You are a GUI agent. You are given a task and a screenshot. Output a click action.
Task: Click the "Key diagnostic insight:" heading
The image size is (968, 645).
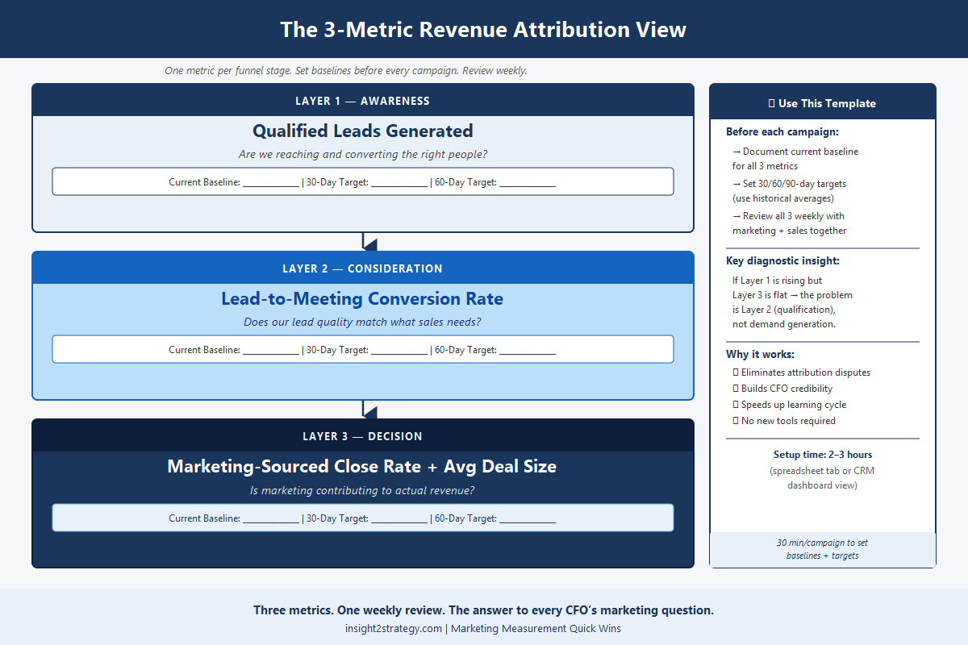[x=782, y=260]
